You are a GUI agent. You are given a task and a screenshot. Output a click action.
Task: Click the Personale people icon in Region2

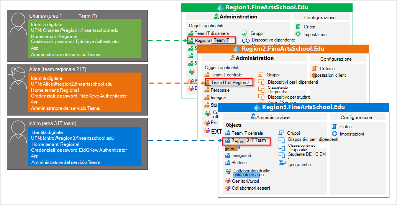click(207, 90)
